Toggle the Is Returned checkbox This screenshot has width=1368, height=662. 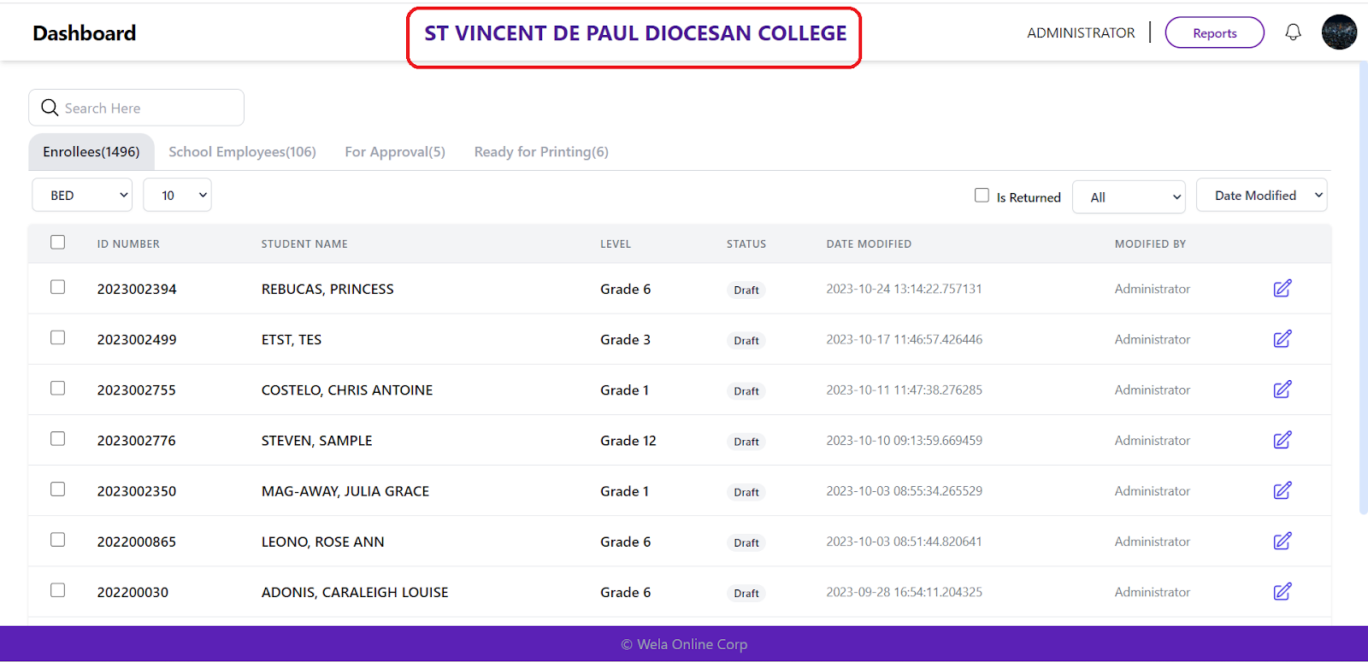(x=982, y=196)
